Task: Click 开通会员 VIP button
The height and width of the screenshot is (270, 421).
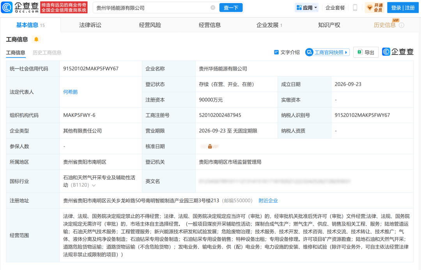Action: (x=375, y=7)
